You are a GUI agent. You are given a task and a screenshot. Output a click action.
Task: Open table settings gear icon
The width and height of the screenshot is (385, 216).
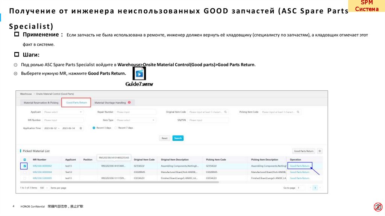[x=320, y=151]
